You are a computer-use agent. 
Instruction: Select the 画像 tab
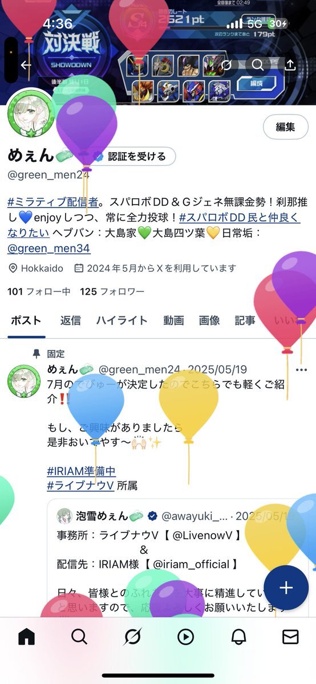click(209, 320)
